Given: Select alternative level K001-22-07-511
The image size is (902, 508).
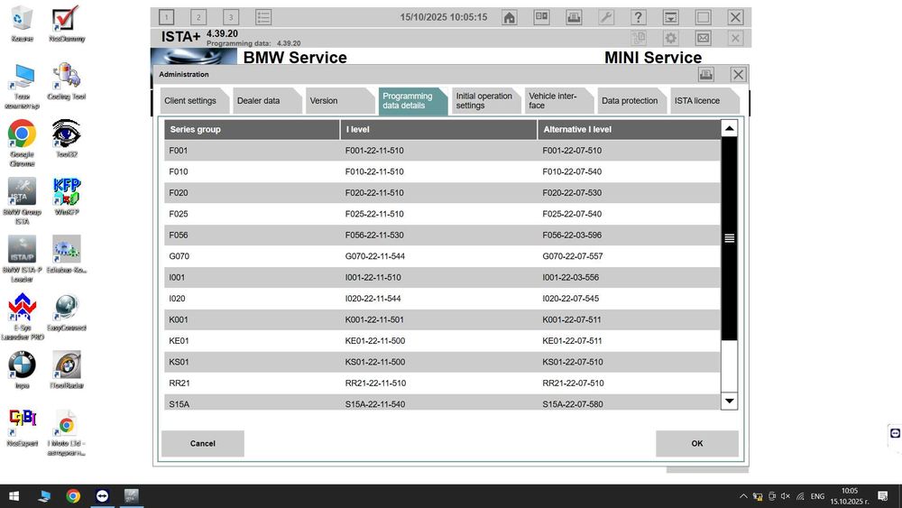Looking at the screenshot, I should tap(572, 320).
